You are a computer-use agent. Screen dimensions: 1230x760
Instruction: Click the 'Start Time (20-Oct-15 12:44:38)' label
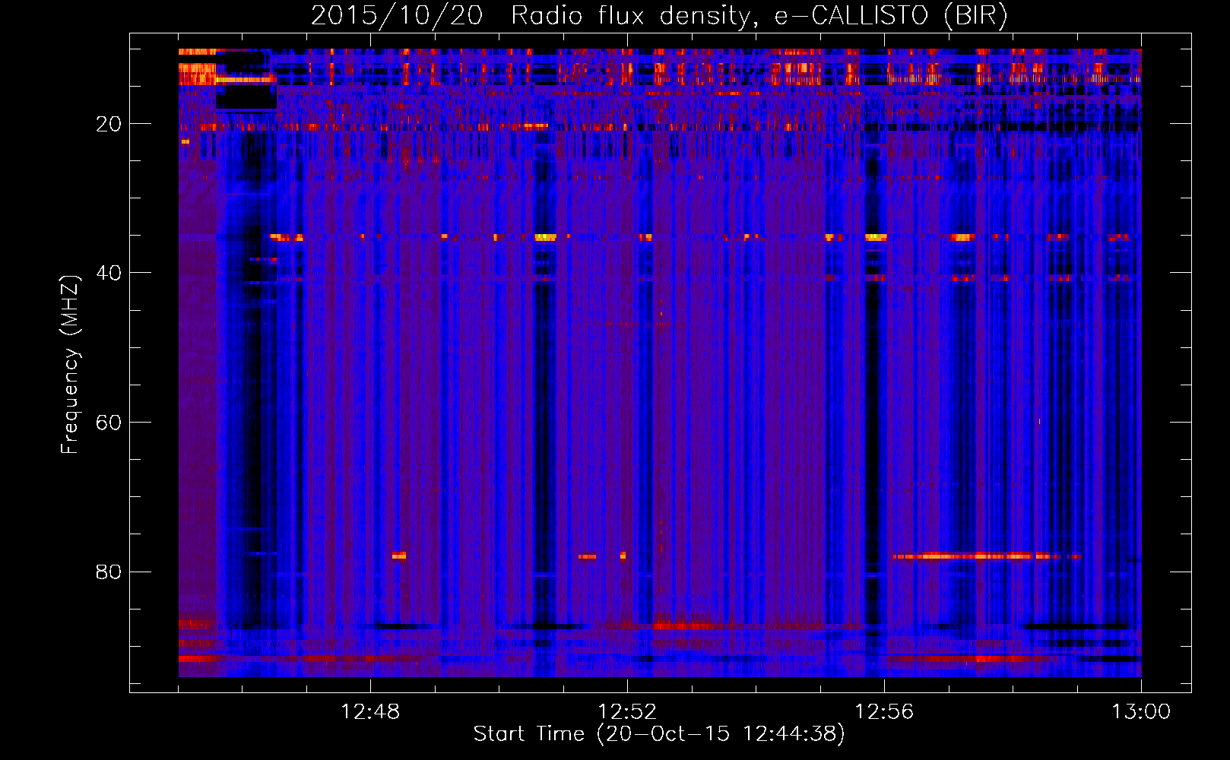[659, 734]
